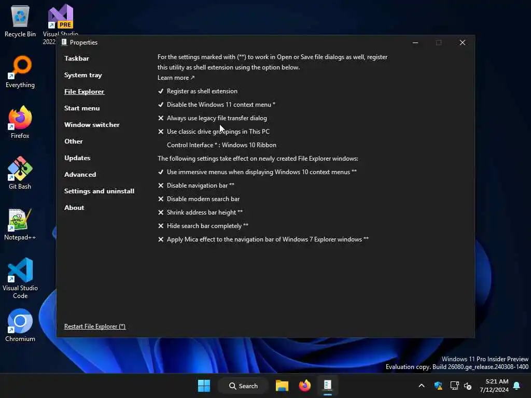Enable classic drive groupings in This PC
This screenshot has height=398, width=531.
(214, 132)
